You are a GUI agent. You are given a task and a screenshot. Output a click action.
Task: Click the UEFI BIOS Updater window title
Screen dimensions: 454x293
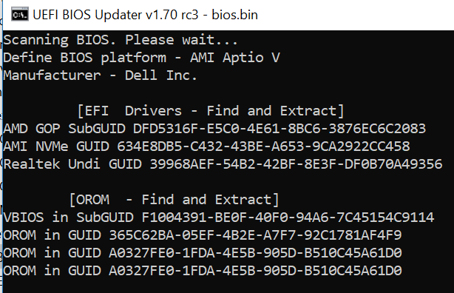pos(145,15)
